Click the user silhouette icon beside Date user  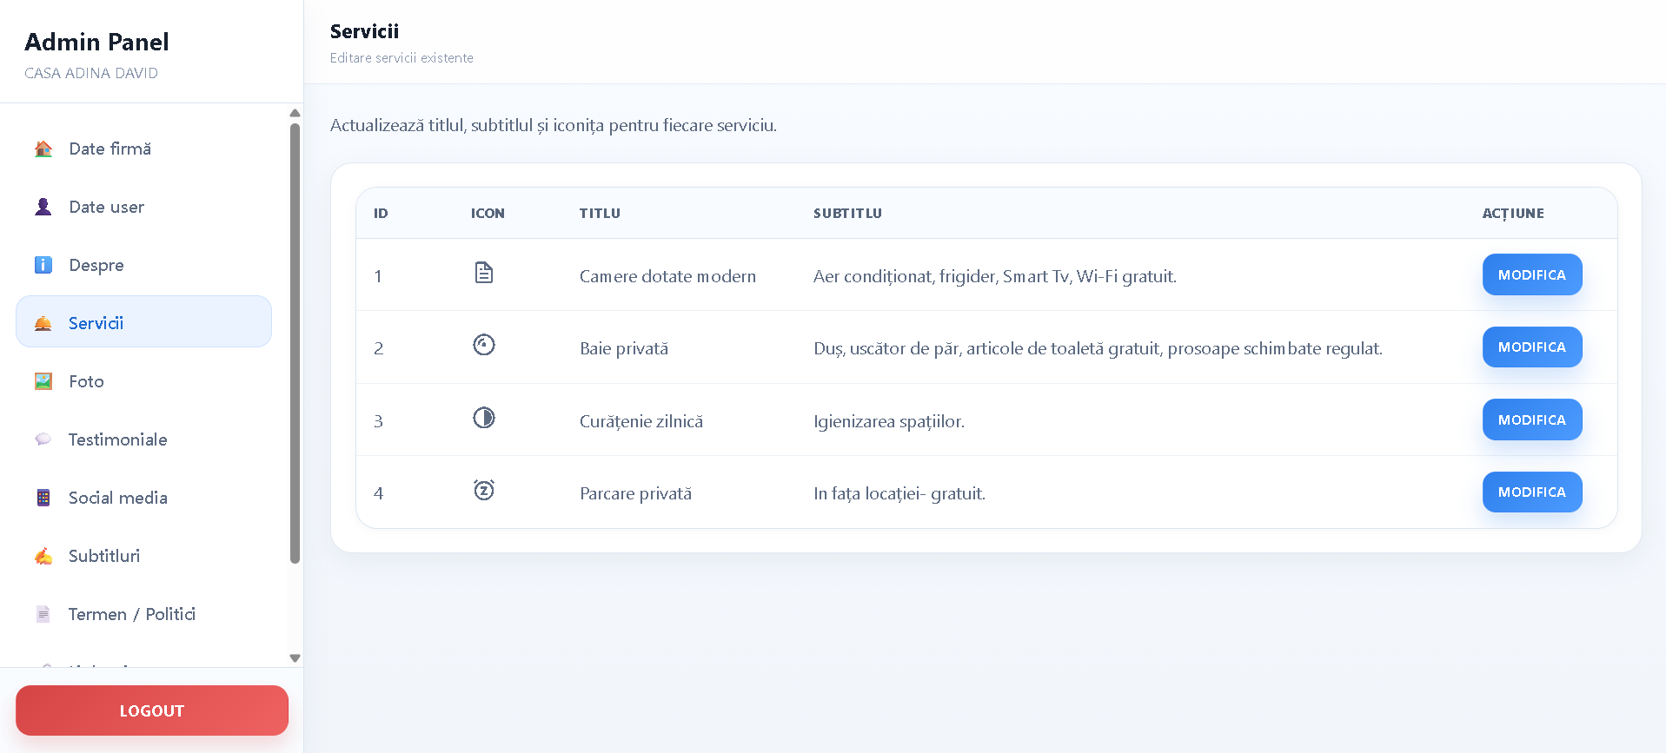(43, 207)
